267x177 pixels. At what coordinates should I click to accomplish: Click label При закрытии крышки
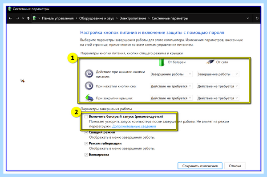pos(114,98)
